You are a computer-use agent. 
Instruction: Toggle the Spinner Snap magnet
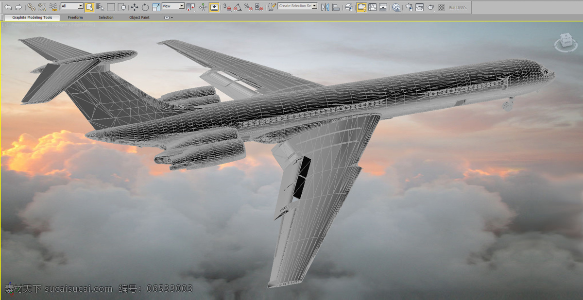pos(259,7)
